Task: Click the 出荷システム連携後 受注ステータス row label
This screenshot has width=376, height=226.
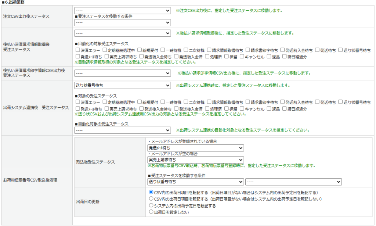Action: click(36, 108)
